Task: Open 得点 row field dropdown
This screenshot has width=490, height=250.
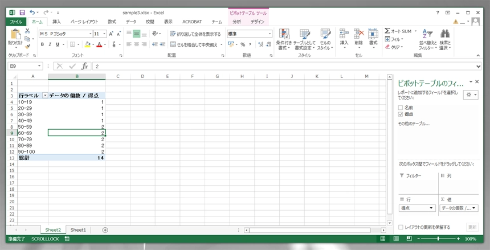Action: tap(431, 208)
